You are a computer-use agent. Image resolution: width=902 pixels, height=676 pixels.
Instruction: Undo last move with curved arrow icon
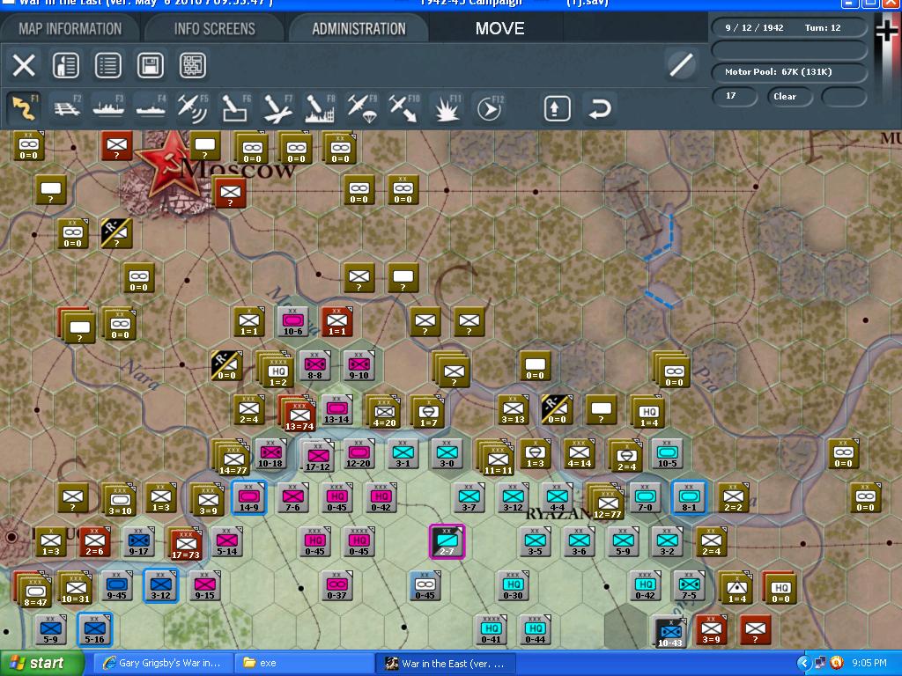pyautogui.click(x=599, y=108)
